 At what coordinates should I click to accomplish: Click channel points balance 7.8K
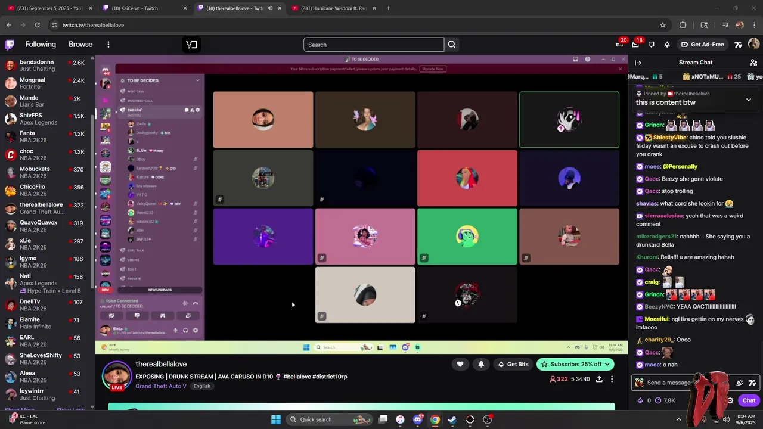[665, 400]
